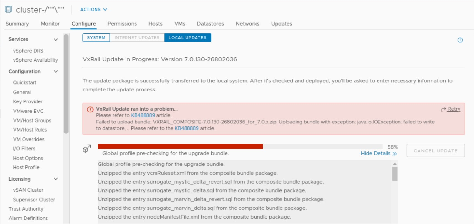
Task: Open the first KB488889 article link
Action: tap(143, 115)
